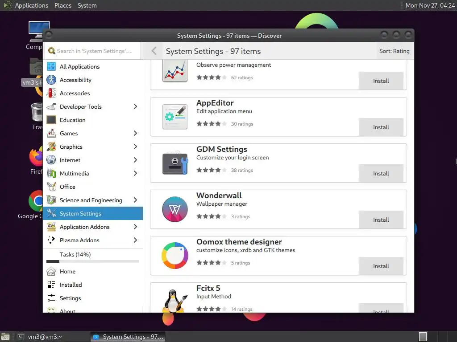The height and width of the screenshot is (342, 457).
Task: Click the '38 ratings' text
Action: tap(242, 170)
